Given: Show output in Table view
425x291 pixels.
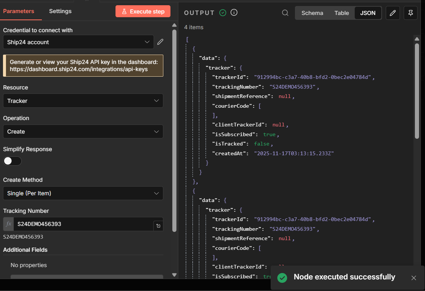Looking at the screenshot, I should tap(342, 13).
